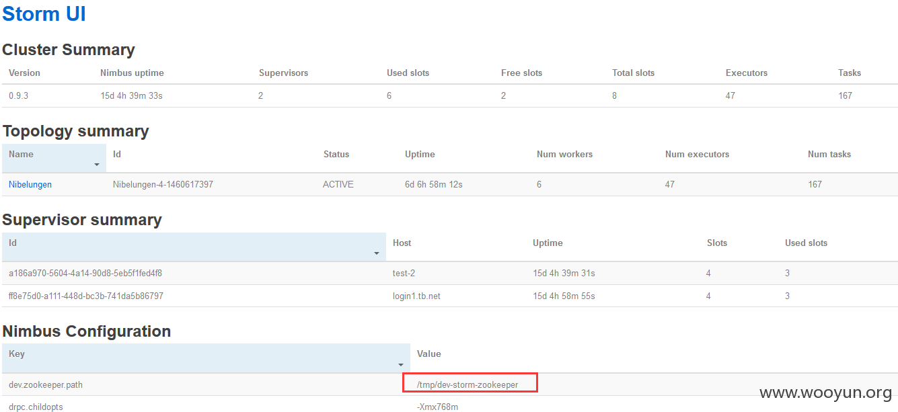The image size is (898, 412).
Task: Sort configuration by Value column header
Action: (x=429, y=354)
